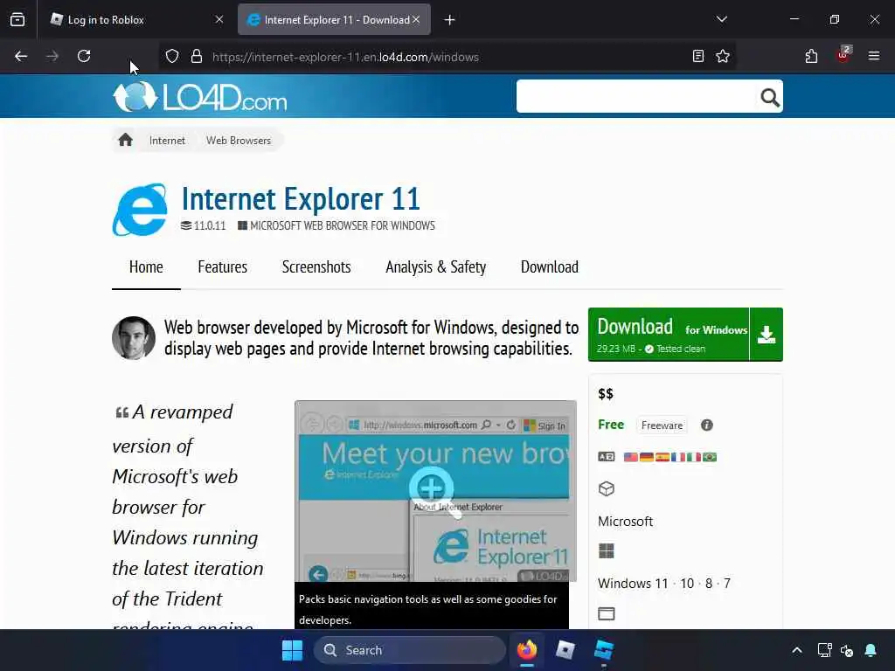Select the Internet Explorer 11 - Download tab

coord(334,20)
